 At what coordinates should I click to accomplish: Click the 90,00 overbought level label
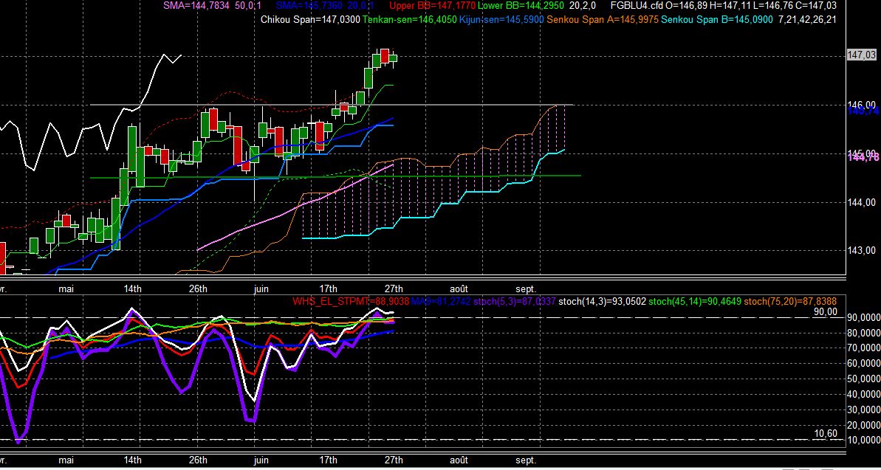826,311
